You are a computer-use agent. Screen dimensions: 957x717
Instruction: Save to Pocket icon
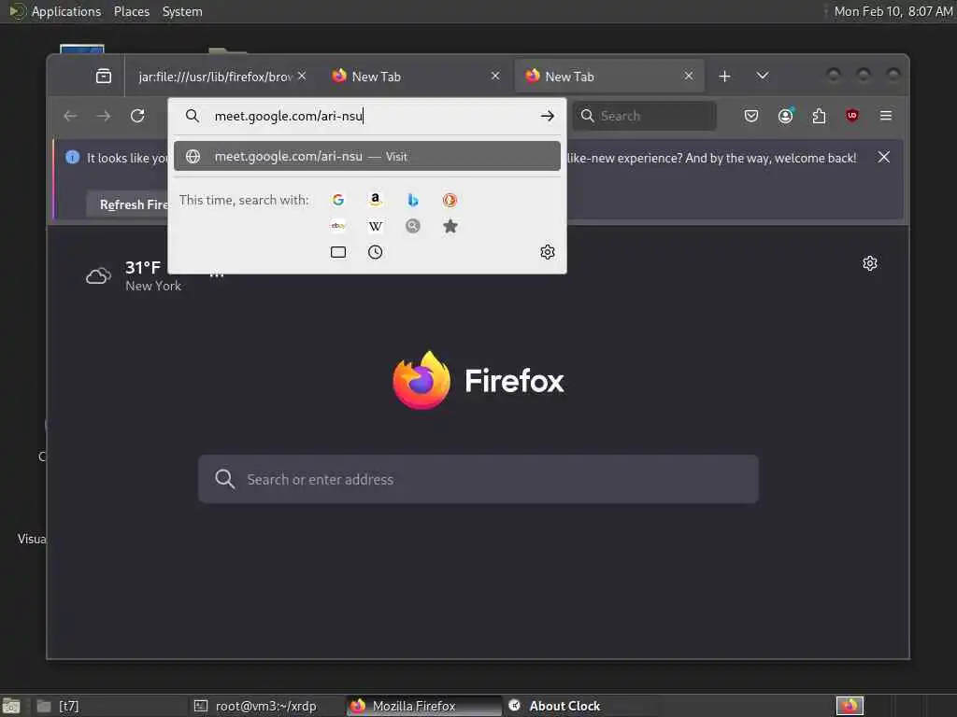tap(751, 116)
